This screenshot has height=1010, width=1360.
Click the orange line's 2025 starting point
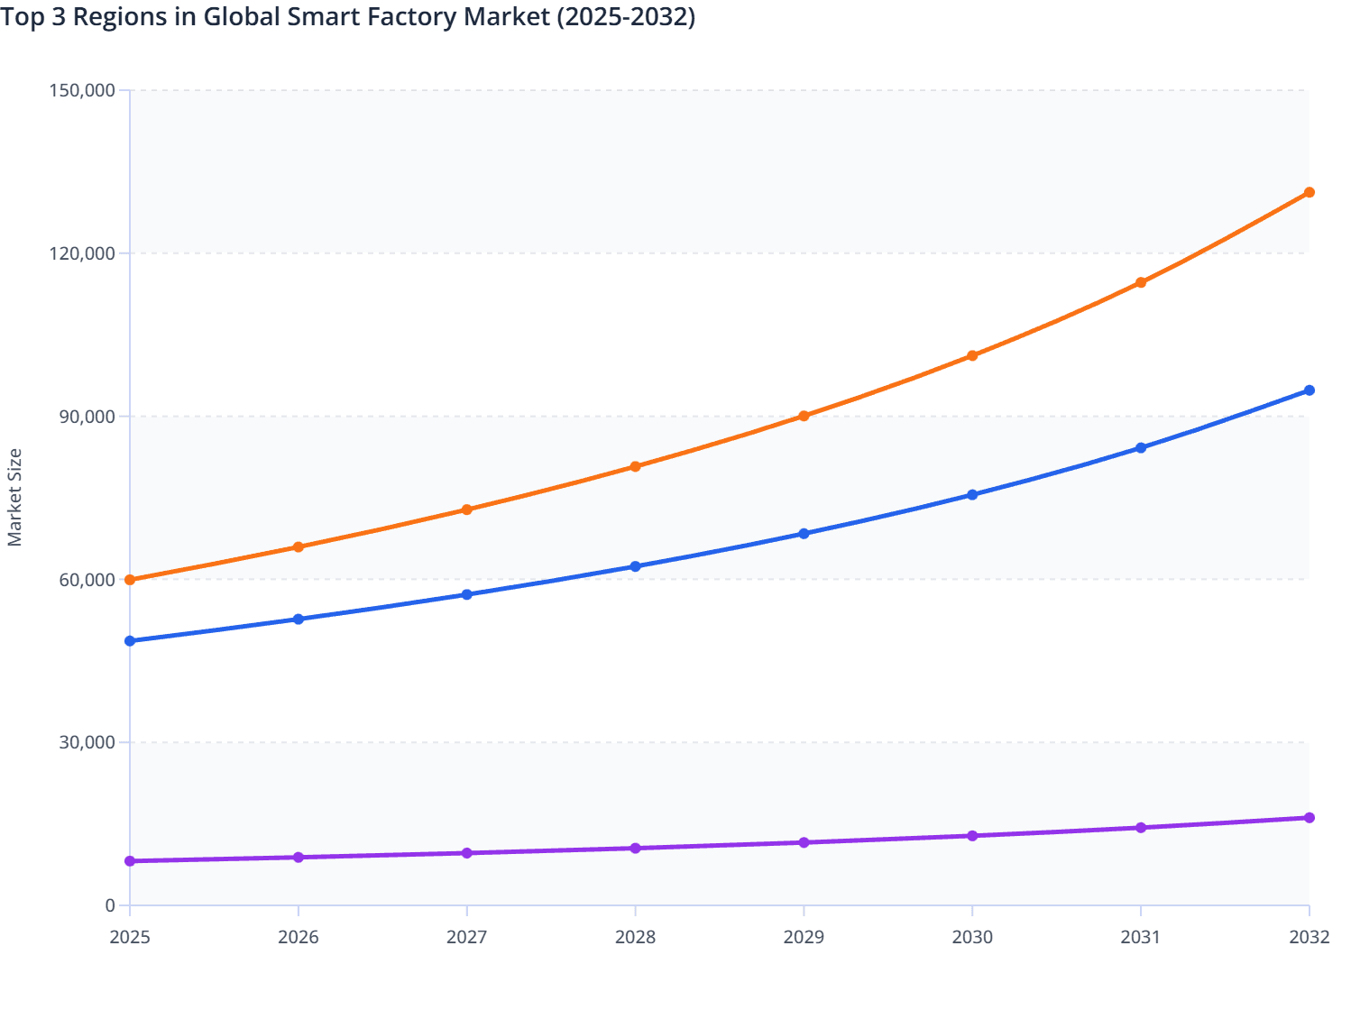[x=129, y=578]
